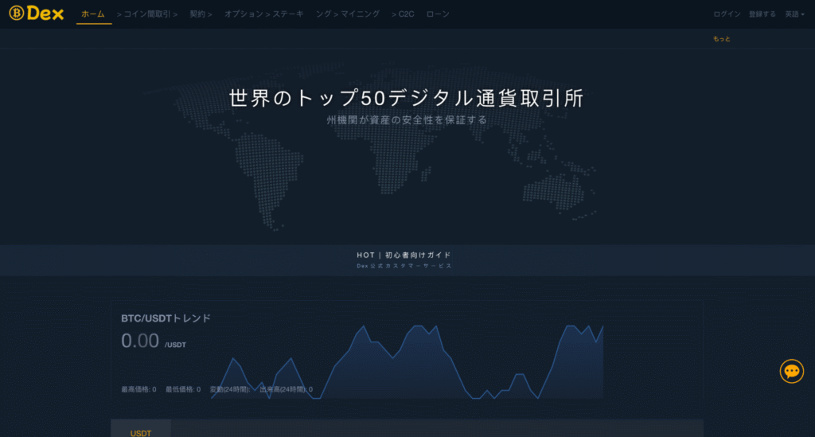Select the USDT market tab
Viewport: 815px width, 437px height.
tap(141, 431)
